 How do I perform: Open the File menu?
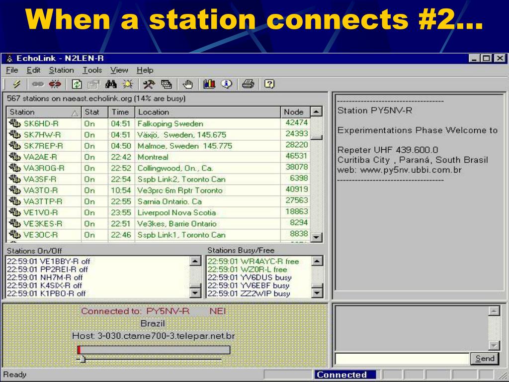[12, 70]
